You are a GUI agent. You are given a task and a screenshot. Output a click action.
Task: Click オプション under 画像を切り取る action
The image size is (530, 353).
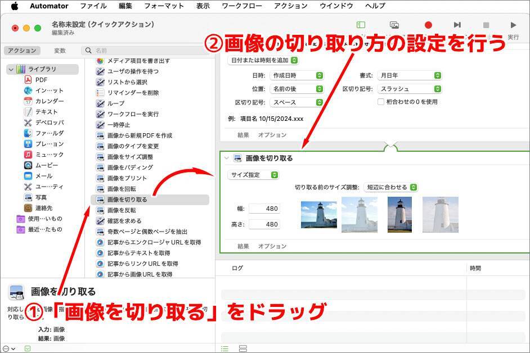[x=272, y=246]
